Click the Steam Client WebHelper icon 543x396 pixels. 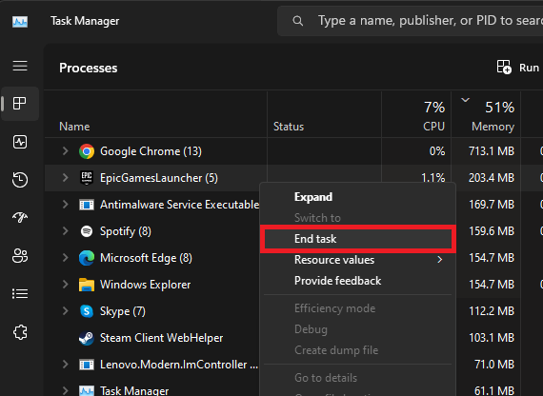pyautogui.click(x=87, y=338)
